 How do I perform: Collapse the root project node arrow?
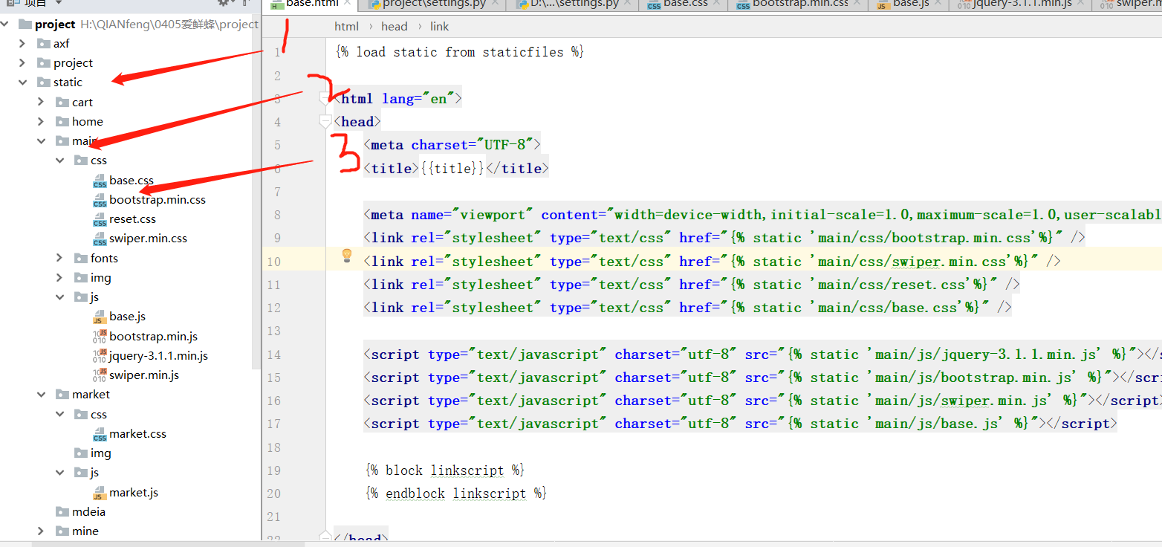click(x=6, y=25)
